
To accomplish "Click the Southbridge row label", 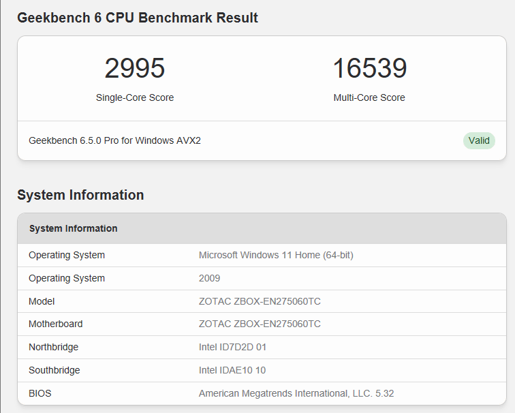I will point(54,370).
